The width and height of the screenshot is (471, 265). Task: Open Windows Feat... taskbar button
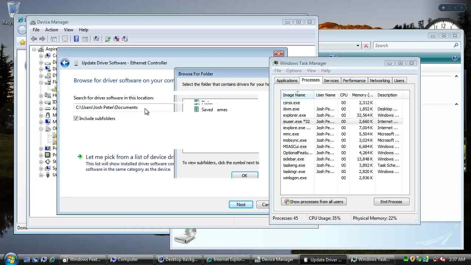coord(83,259)
